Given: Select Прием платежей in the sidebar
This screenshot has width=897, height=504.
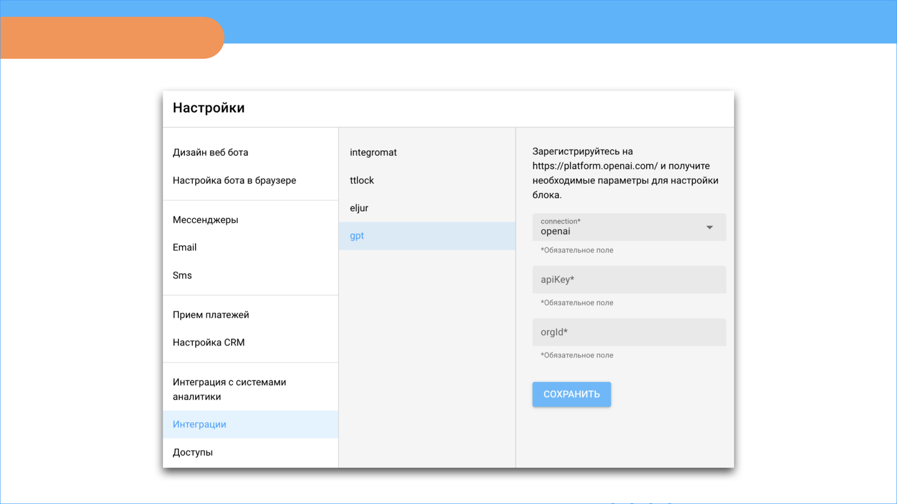Looking at the screenshot, I should tap(250, 315).
